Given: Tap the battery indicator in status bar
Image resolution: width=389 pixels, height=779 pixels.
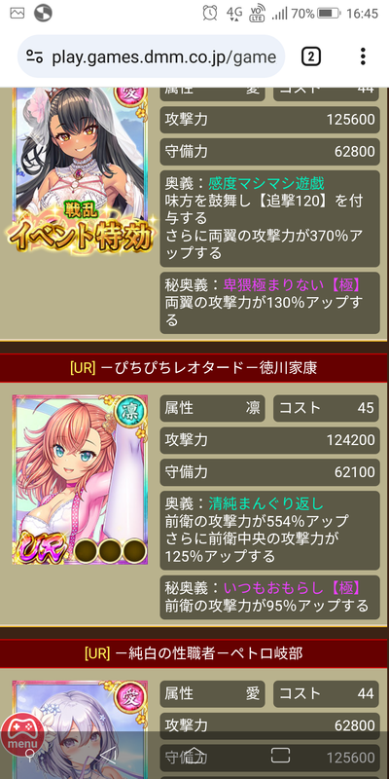Looking at the screenshot, I should click(x=328, y=14).
